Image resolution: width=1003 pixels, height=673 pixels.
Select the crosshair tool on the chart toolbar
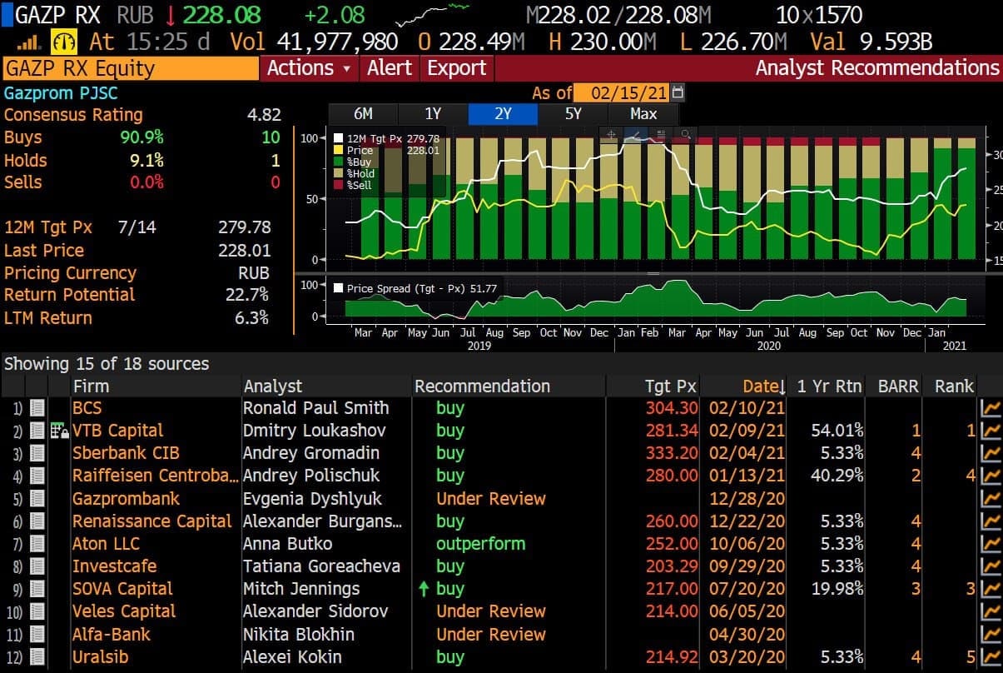(611, 134)
